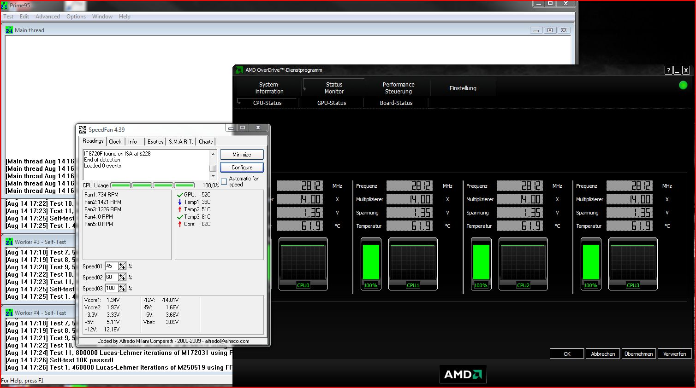Click the GPU temperature checkmark icon
The image size is (696, 388).
point(180,195)
